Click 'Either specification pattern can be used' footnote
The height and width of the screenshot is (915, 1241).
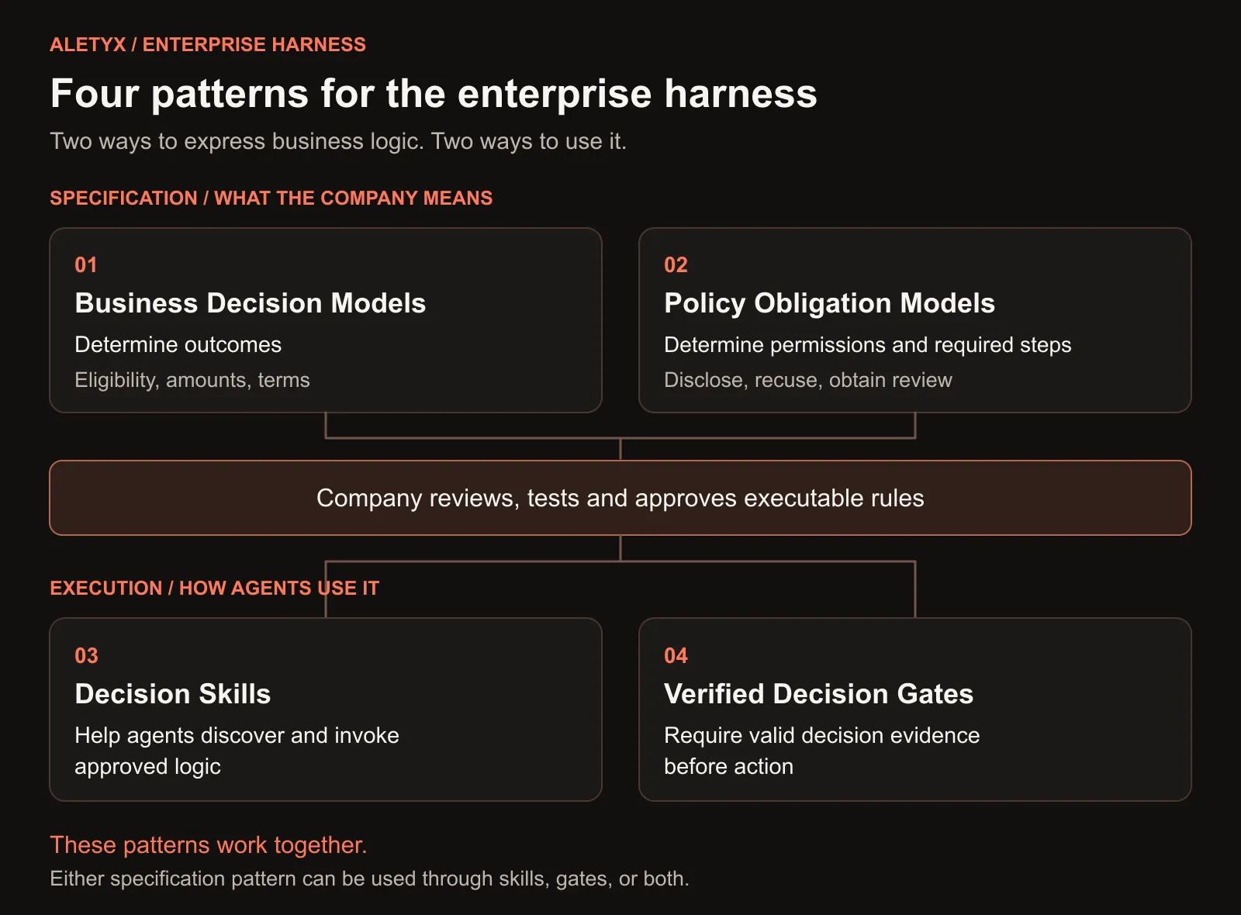[370, 879]
